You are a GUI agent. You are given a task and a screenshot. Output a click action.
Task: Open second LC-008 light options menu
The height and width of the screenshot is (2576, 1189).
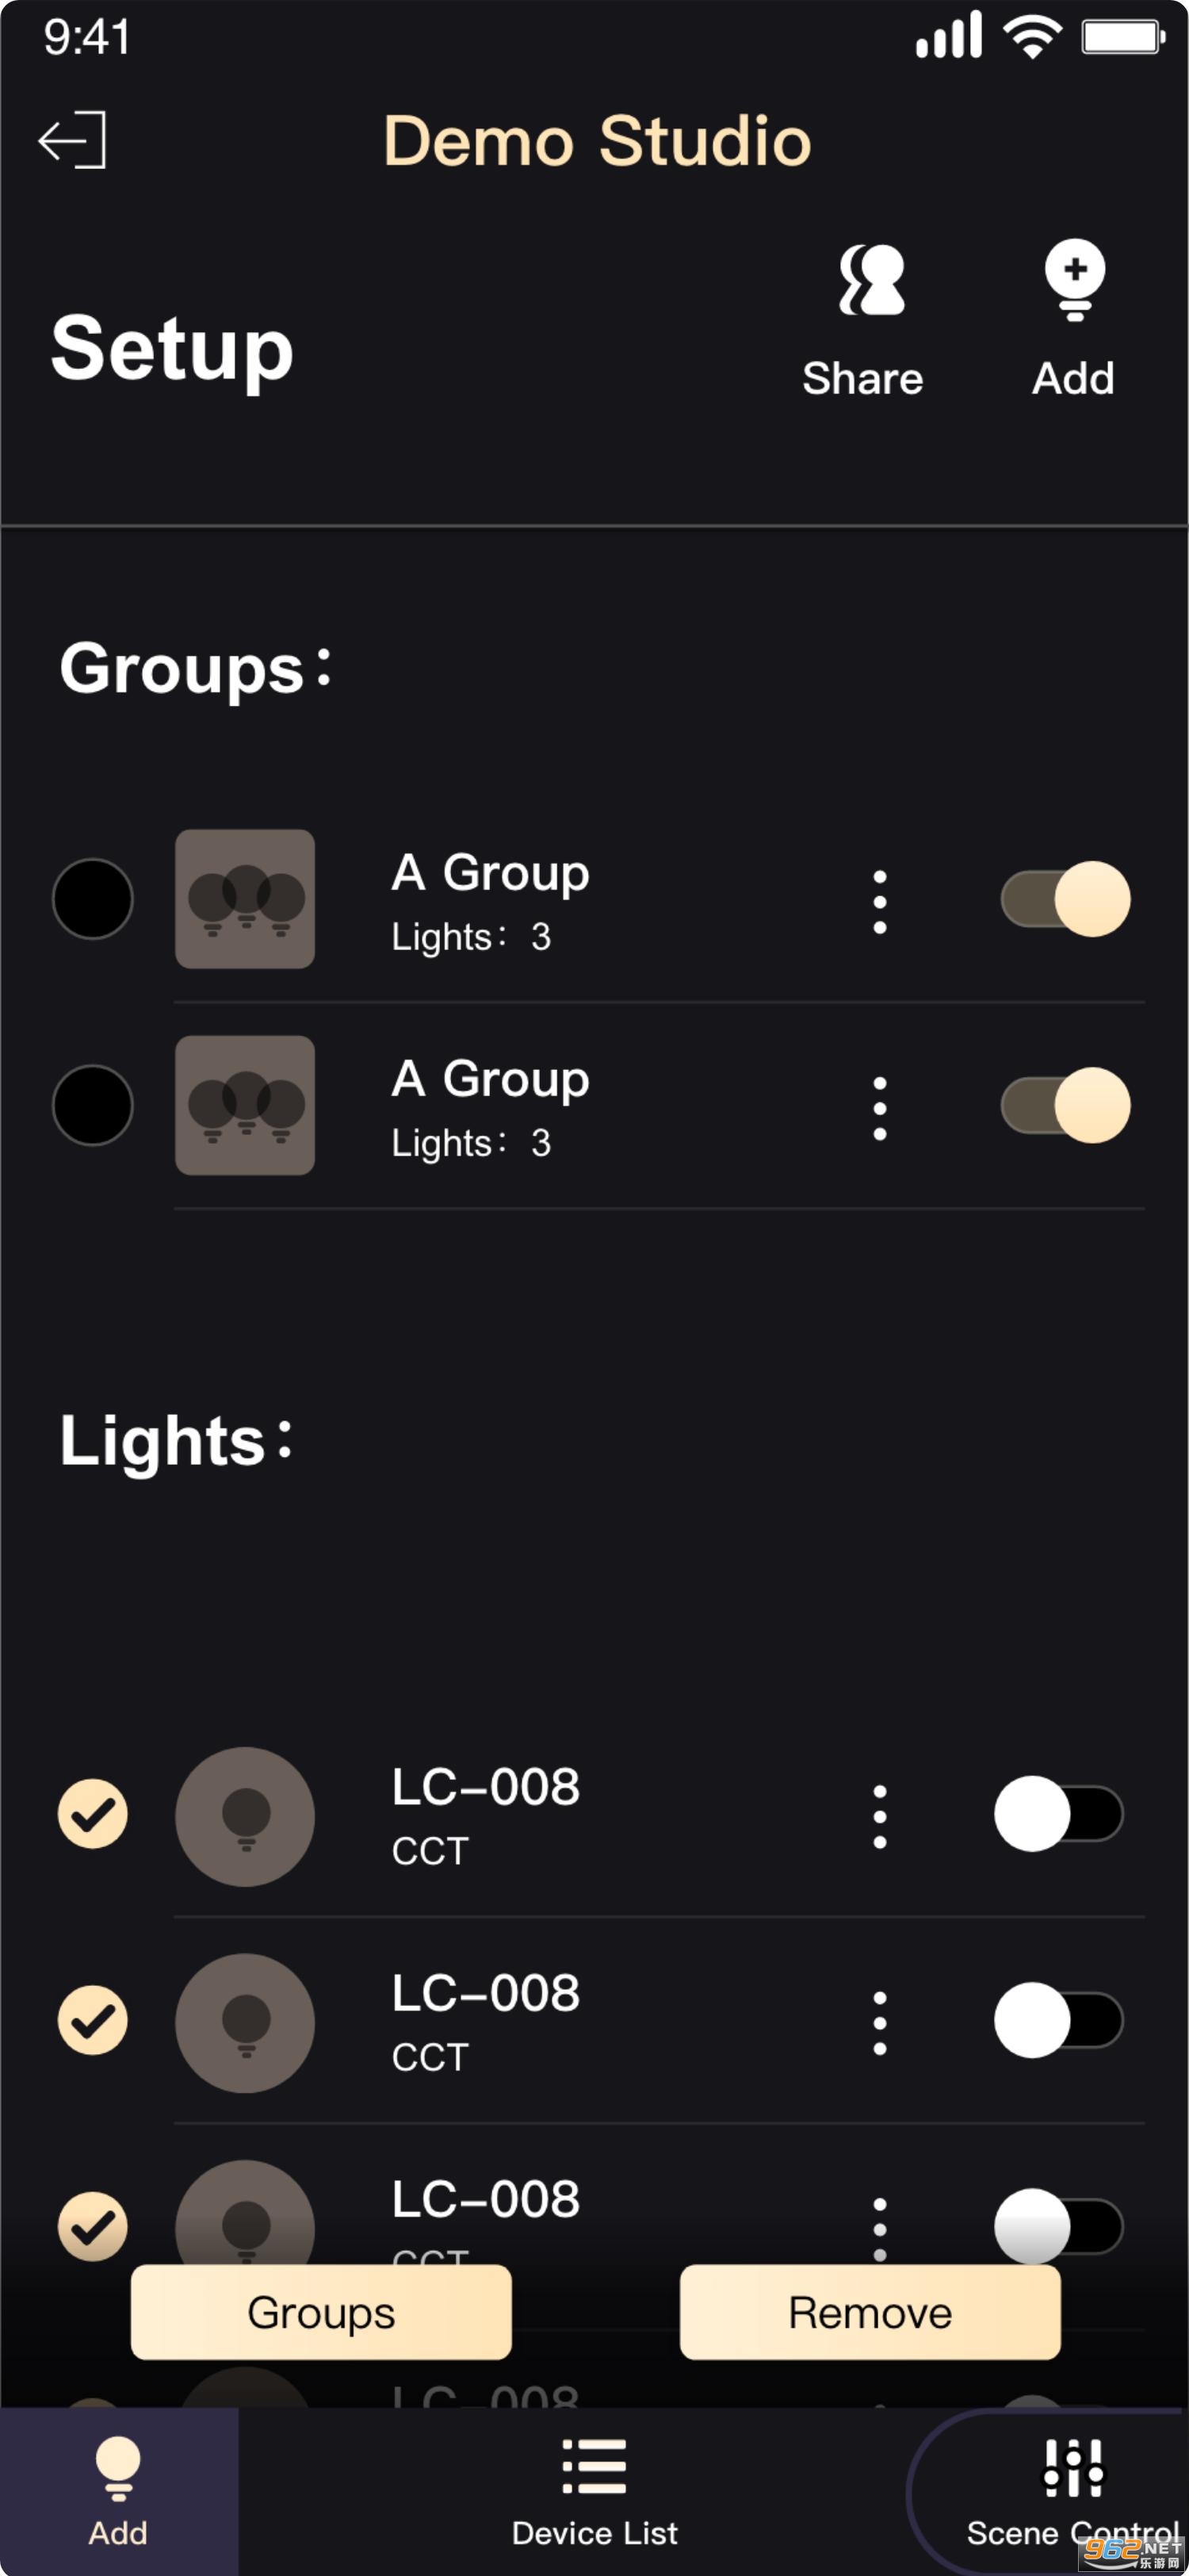click(879, 2022)
